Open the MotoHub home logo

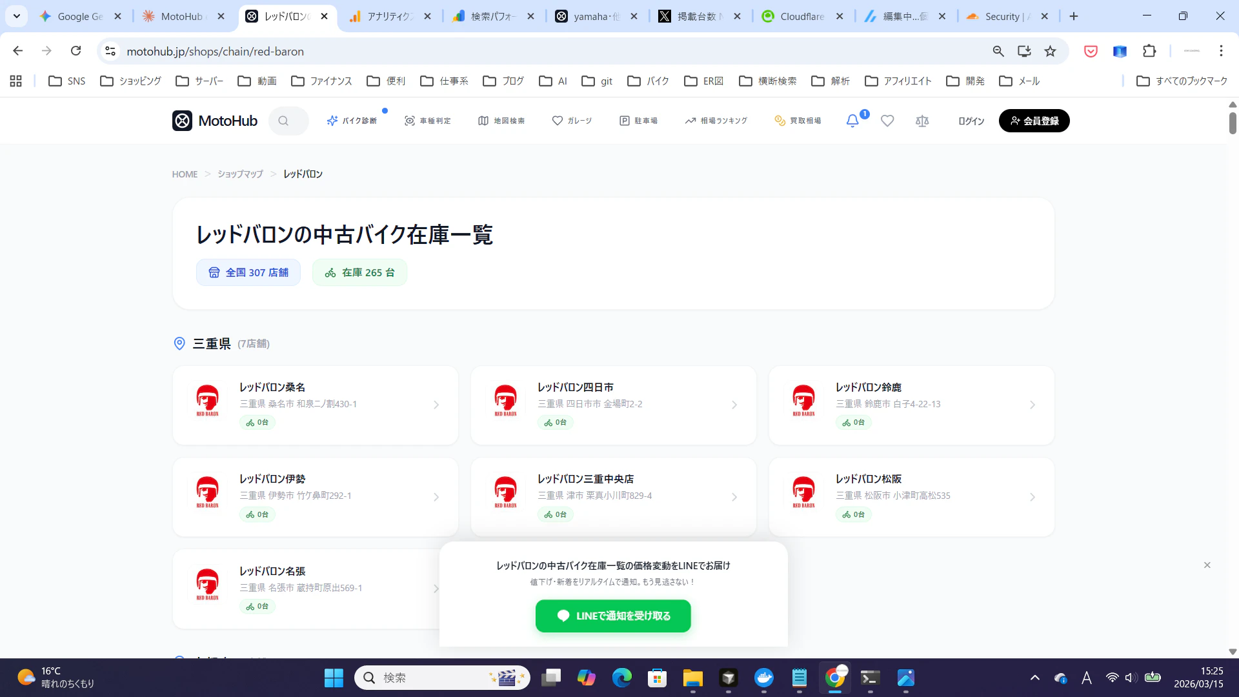click(215, 121)
